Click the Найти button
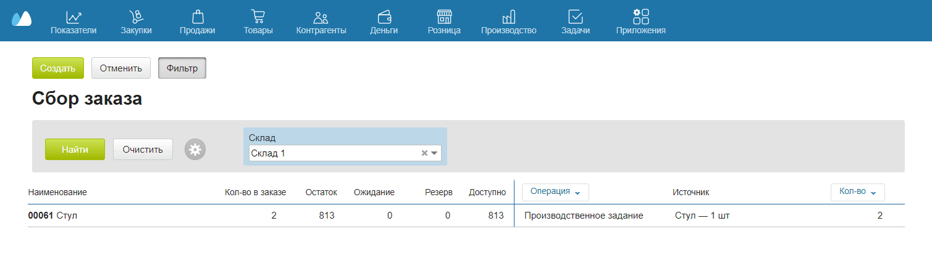 click(75, 149)
